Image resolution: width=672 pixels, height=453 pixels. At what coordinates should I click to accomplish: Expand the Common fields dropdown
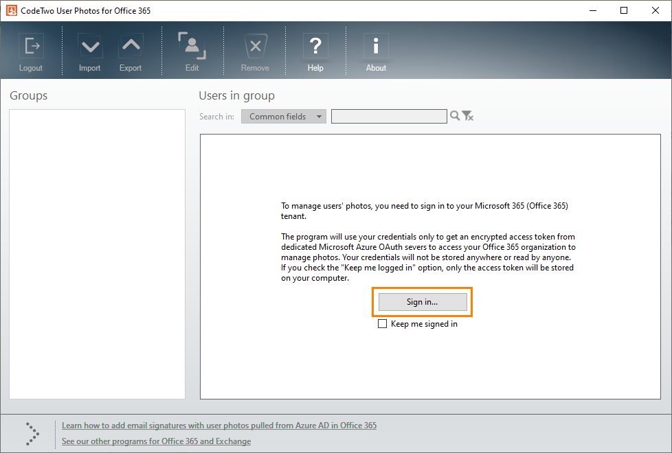click(284, 117)
